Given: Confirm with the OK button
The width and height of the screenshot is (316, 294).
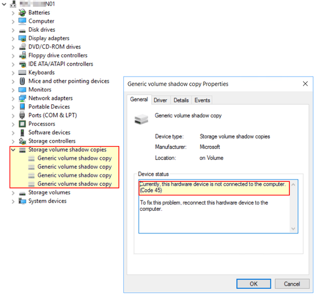Looking at the screenshot, I should pos(253,284).
